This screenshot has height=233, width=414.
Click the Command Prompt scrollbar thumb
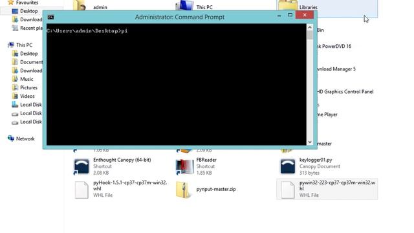pos(310,35)
